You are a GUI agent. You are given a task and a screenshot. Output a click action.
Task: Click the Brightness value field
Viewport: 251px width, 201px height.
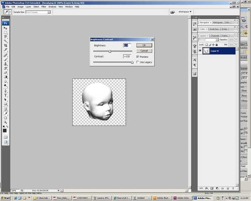point(127,45)
